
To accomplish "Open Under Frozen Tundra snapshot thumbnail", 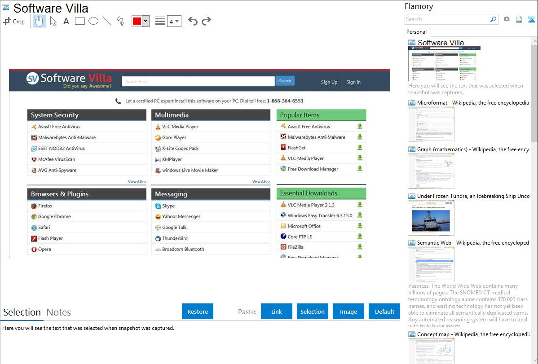I will point(431,218).
